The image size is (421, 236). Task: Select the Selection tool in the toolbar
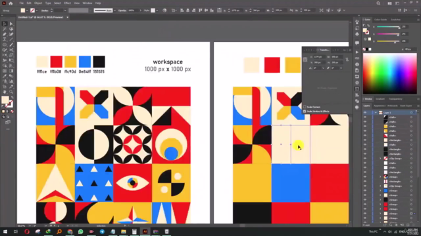[x=5, y=24]
